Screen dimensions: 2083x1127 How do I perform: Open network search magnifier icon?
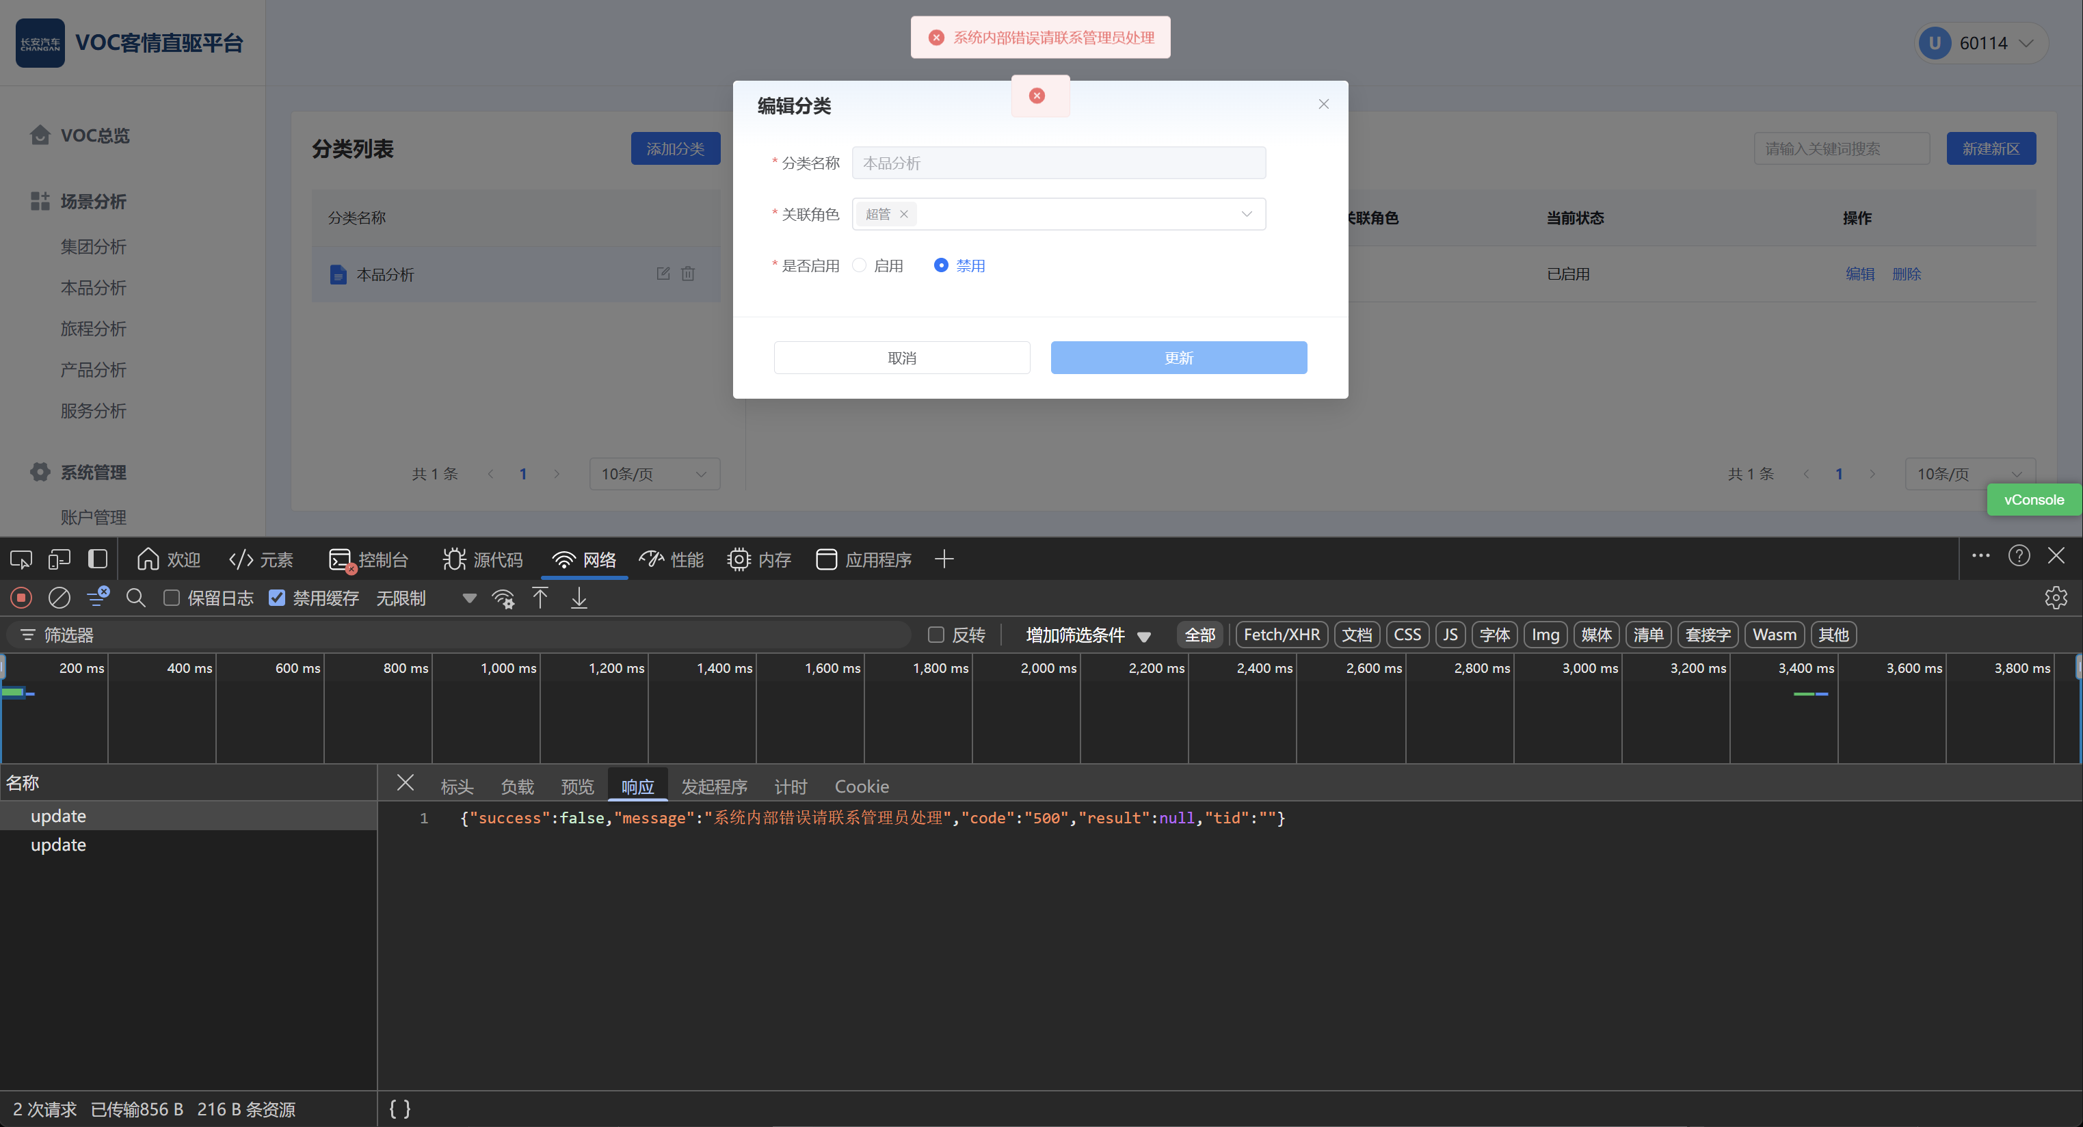136,598
